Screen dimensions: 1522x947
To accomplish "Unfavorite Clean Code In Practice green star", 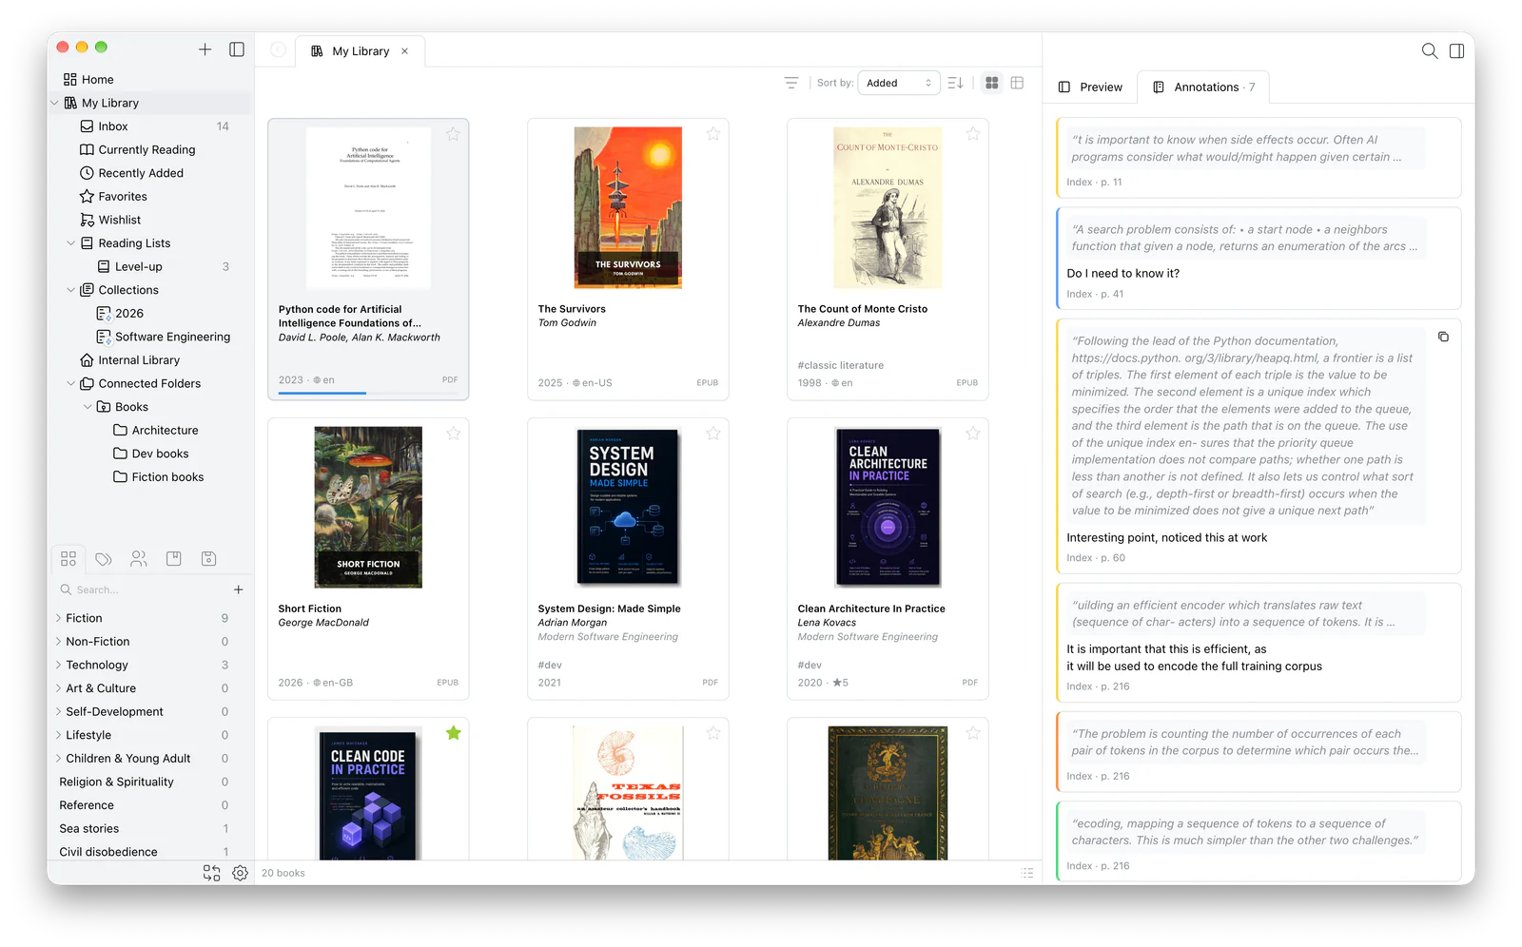I will tap(454, 733).
